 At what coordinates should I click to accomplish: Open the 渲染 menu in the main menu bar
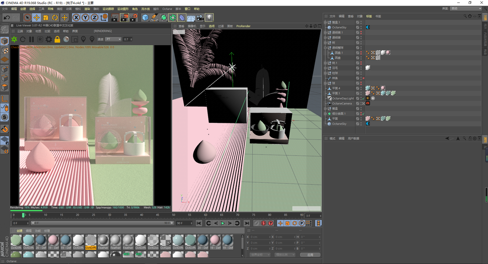click(87, 9)
